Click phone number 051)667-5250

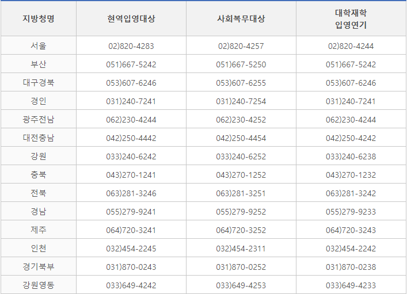[241, 64]
